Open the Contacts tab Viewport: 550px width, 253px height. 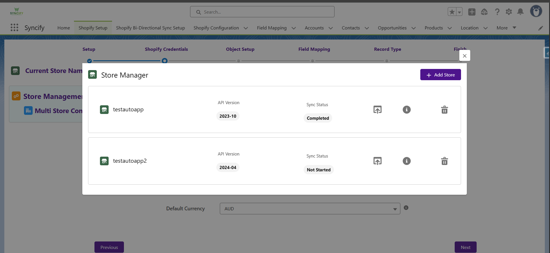click(351, 28)
